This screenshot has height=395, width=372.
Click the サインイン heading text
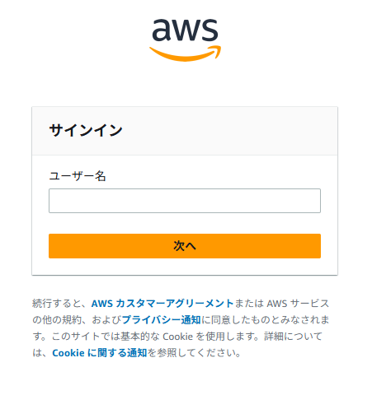pyautogui.click(x=86, y=130)
